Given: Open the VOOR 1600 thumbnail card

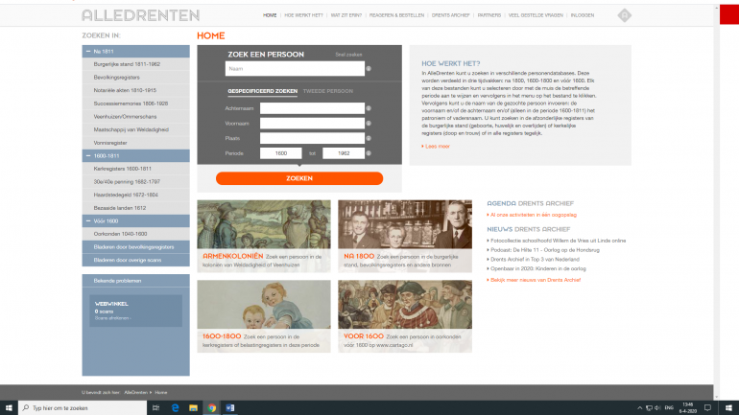Looking at the screenshot, I should [405, 316].
